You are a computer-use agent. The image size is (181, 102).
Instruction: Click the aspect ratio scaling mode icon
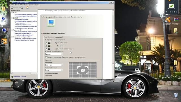click(x=49, y=43)
